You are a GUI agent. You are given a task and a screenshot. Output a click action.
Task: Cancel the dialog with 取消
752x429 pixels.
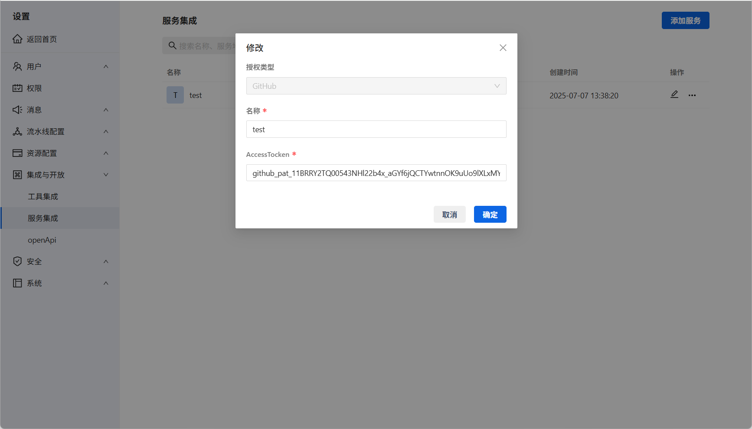tap(449, 214)
